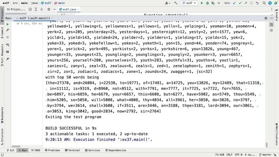Image resolution: width=279 pixels, height=157 pixels.
Task: Click the CRLF line separator in status bar
Action: (229, 155)
